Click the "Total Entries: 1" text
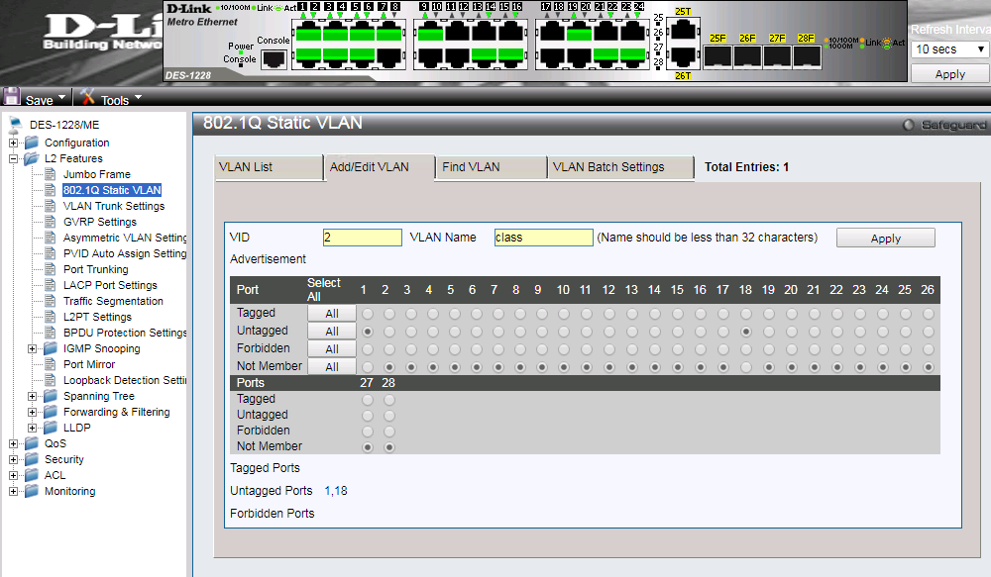Screen dimensions: 991x577 coord(746,167)
